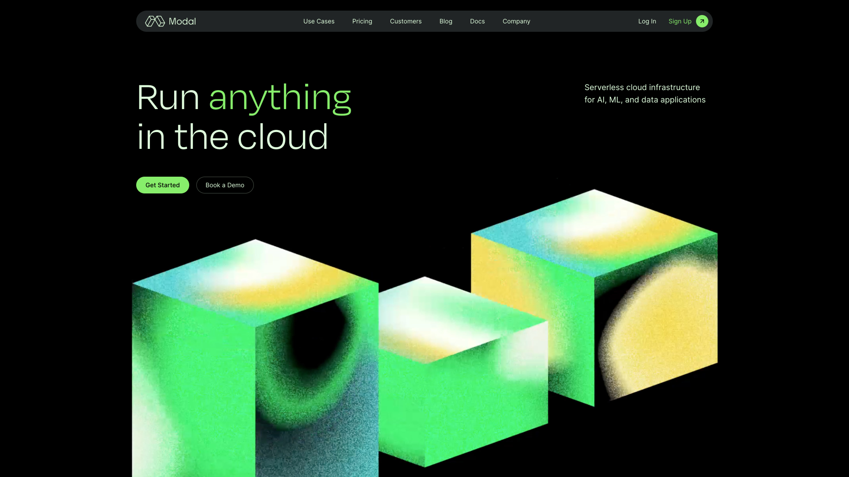The image size is (849, 477).
Task: Open the Blog section
Action: pos(445,21)
